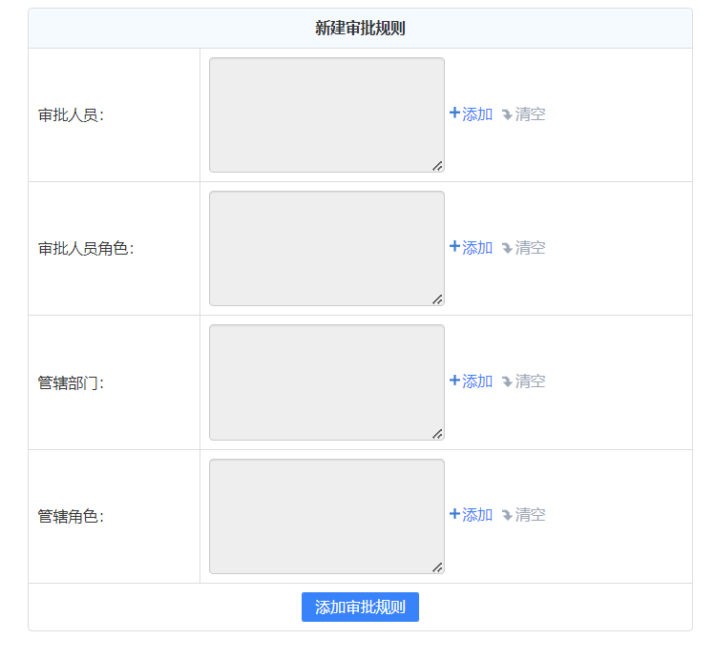Click the clear arrow icon for 审批人员角色
Image resolution: width=715 pixels, height=659 pixels.
(507, 248)
